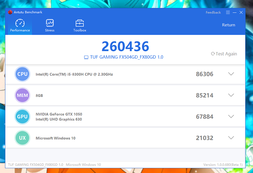
Task: Minimize the Antutu Benchmark window
Action: [235, 12]
